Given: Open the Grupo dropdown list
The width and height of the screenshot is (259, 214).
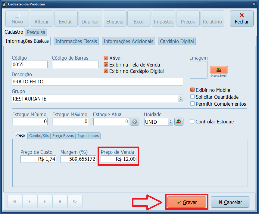Looking at the screenshot, I should [x=181, y=99].
